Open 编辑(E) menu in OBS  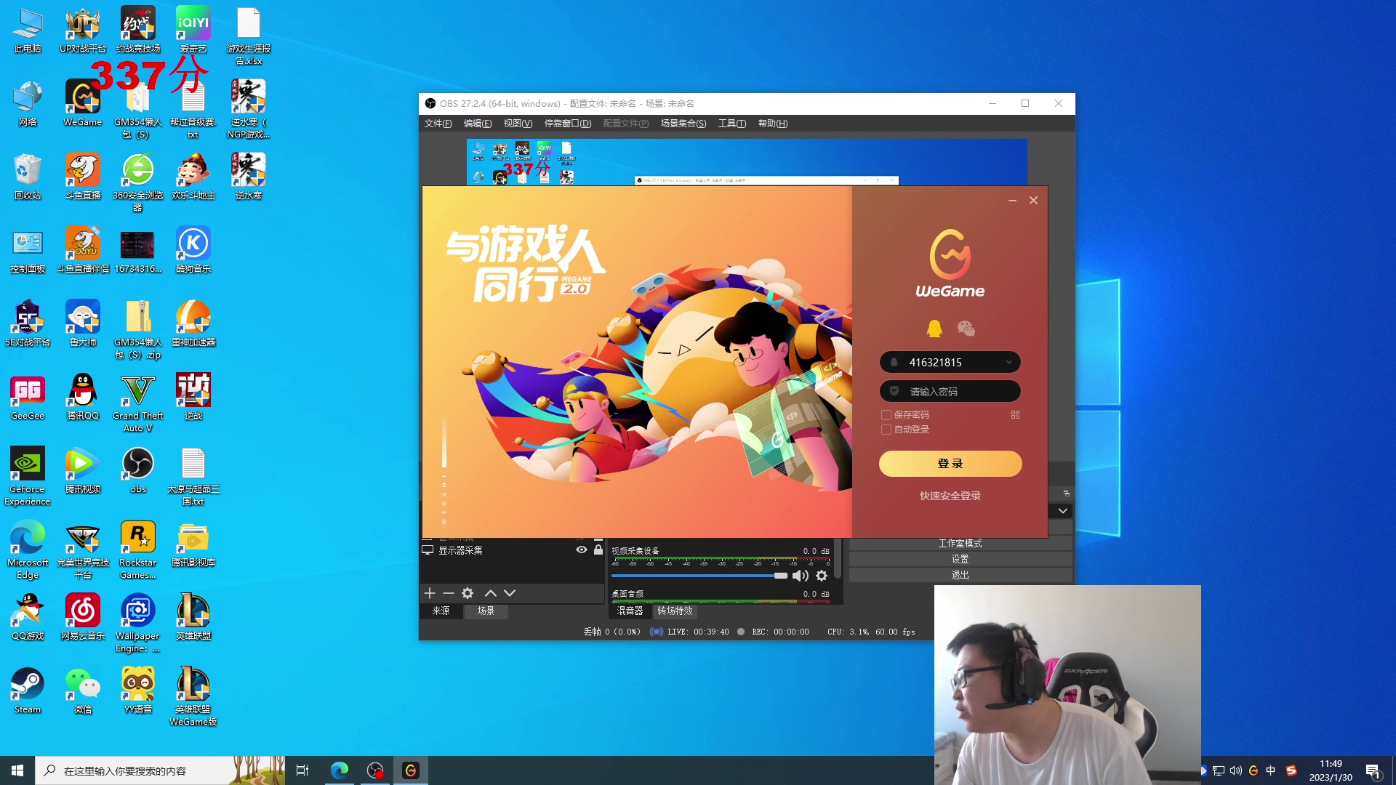[478, 124]
